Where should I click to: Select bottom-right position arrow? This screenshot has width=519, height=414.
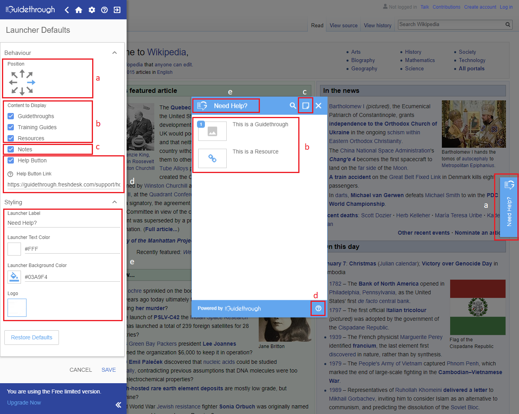click(30, 90)
